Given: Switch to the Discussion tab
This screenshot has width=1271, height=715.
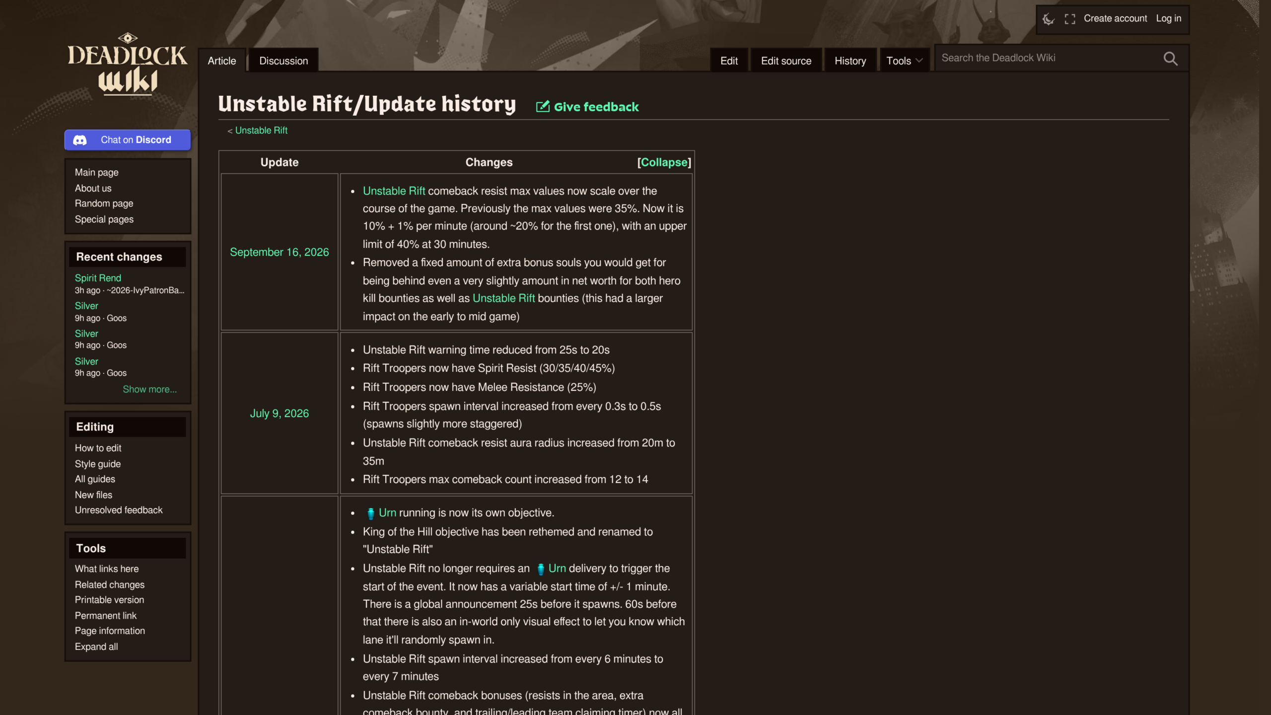Looking at the screenshot, I should point(283,61).
